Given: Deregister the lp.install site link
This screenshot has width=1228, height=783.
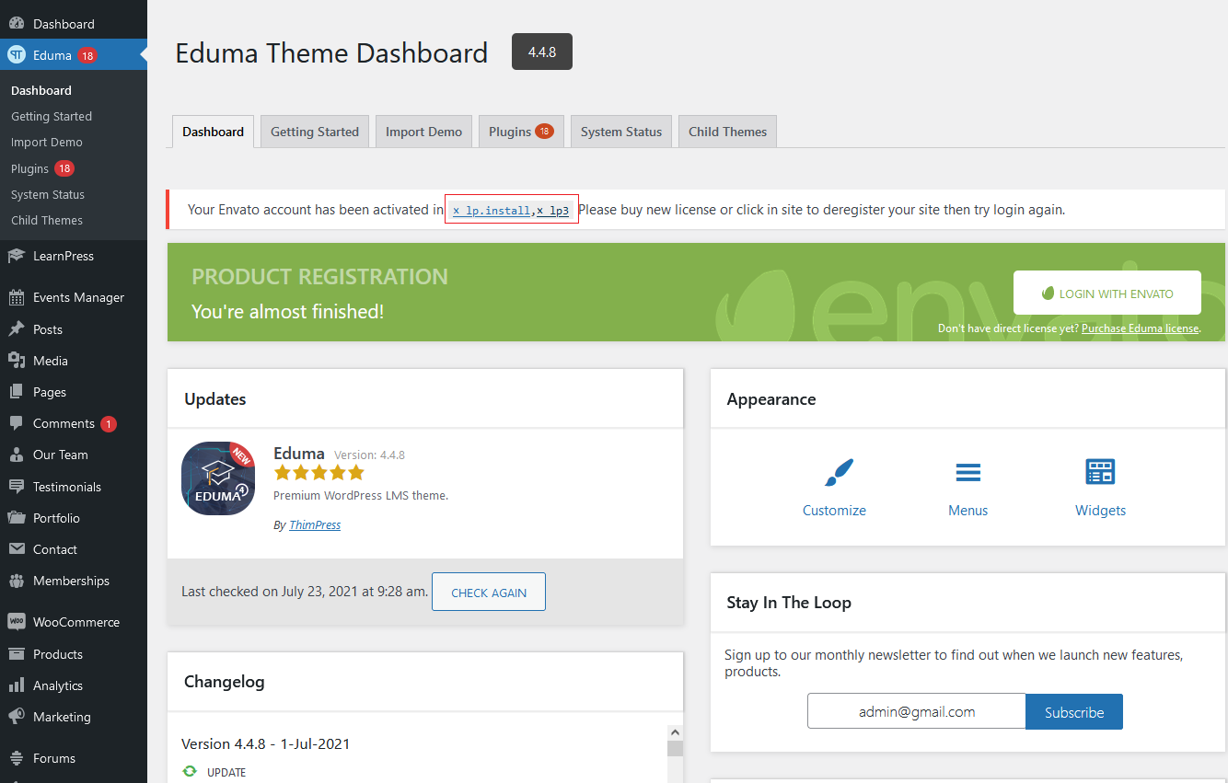Looking at the screenshot, I should 492,211.
